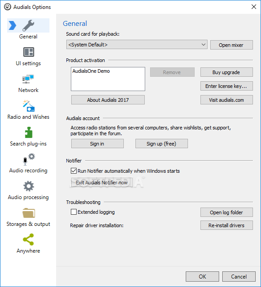Confirm with the OK button
The image size is (261, 287).
[x=202, y=276]
